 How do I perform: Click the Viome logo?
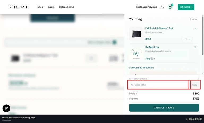click(19, 7)
